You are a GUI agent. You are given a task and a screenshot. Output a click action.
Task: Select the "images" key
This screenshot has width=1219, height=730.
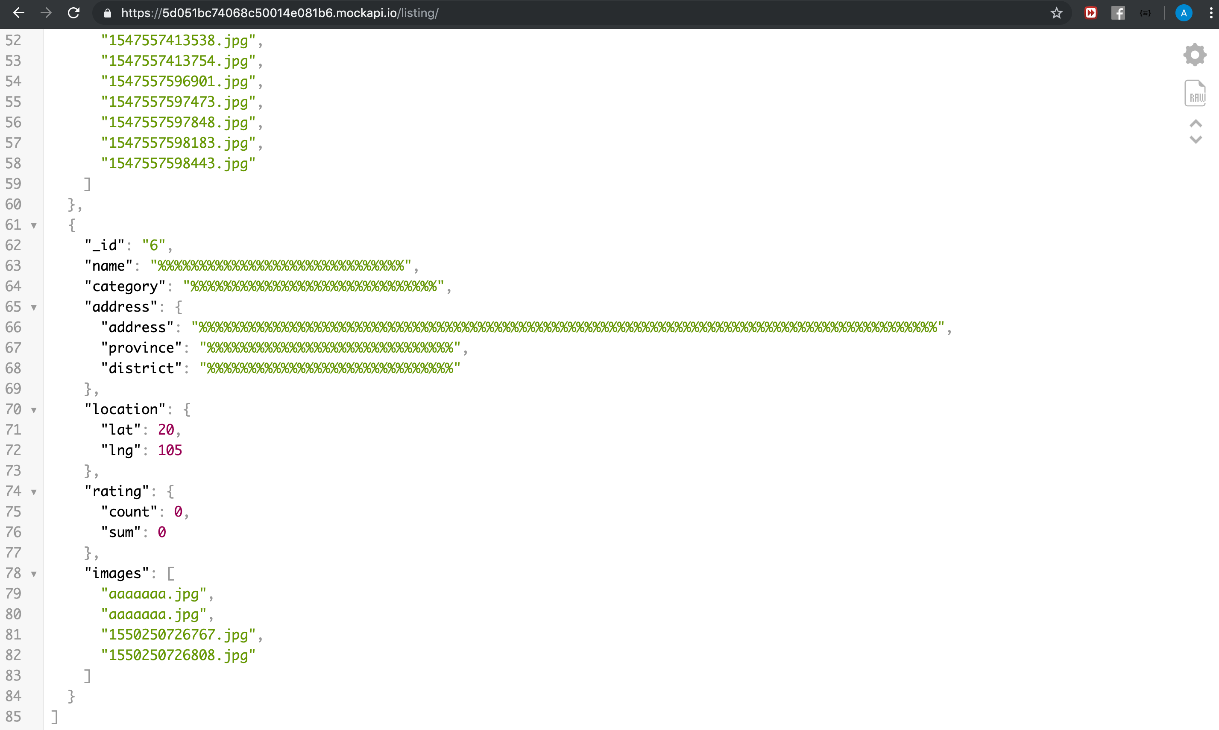117,573
